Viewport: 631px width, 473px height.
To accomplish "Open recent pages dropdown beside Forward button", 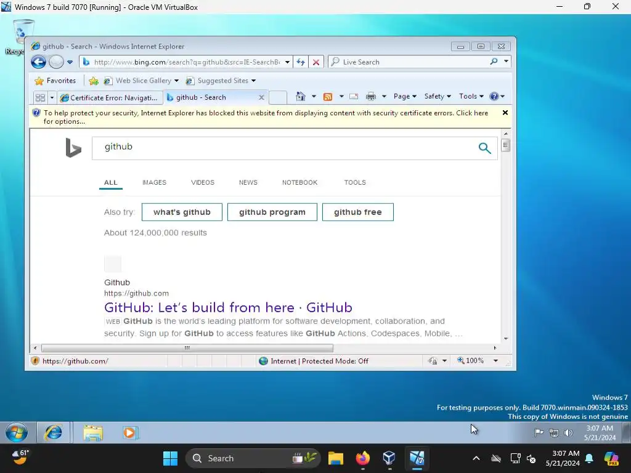I will click(x=70, y=62).
